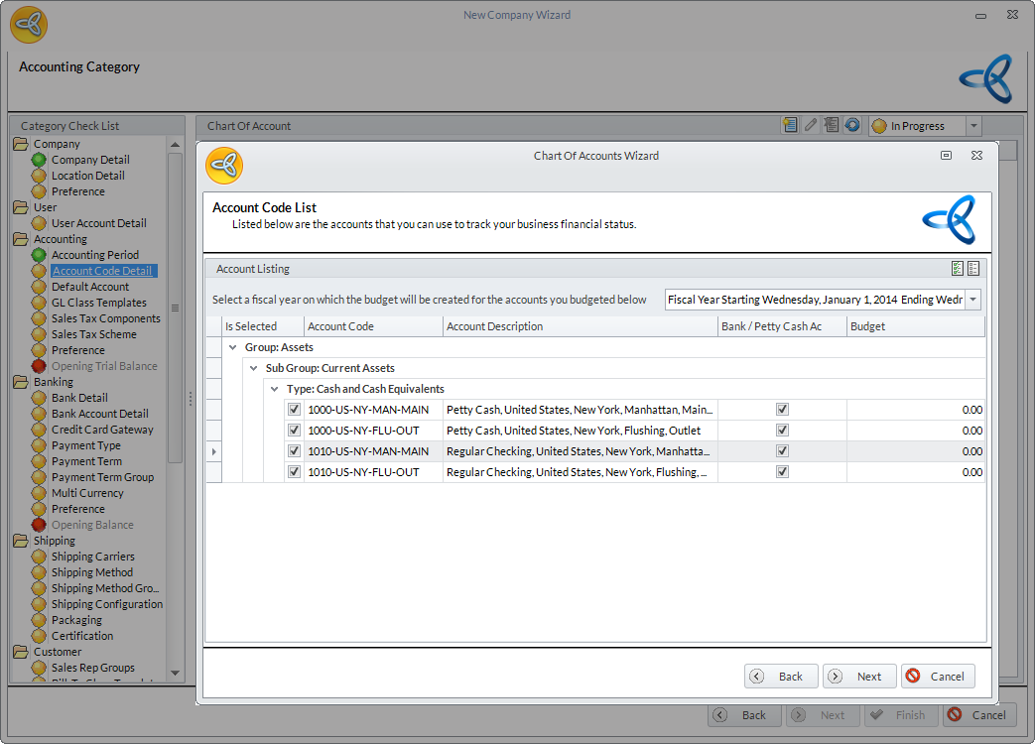Uncheck Is Selected for 1000-US-NY-MAN-MAIN
This screenshot has height=744, width=1035.
pos(293,410)
